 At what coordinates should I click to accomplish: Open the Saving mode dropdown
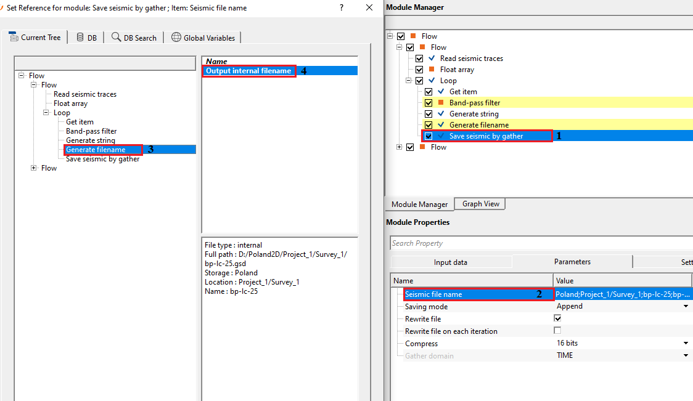685,306
